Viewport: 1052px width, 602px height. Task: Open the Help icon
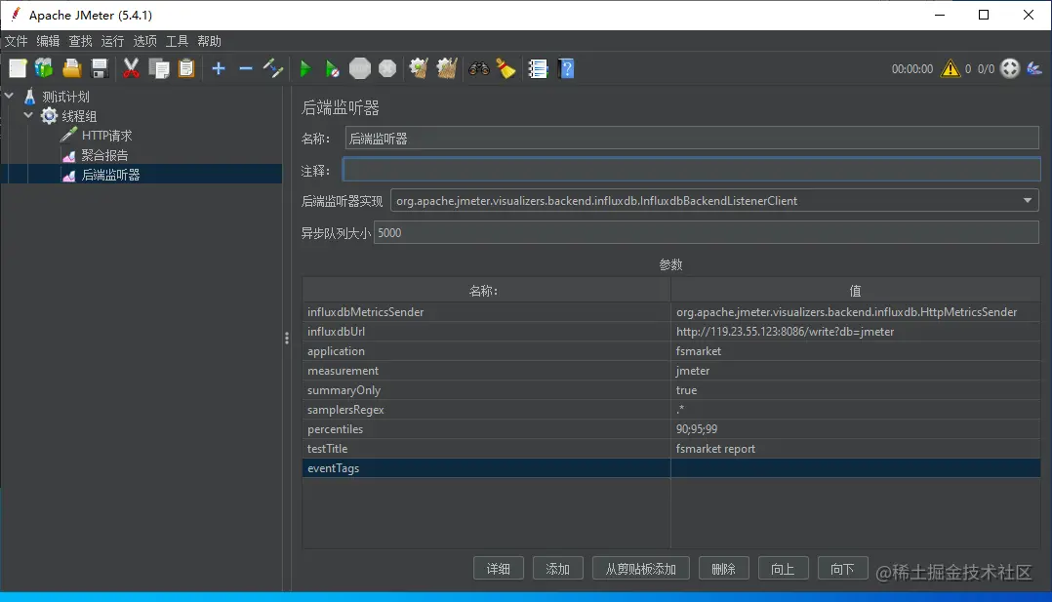tap(566, 68)
